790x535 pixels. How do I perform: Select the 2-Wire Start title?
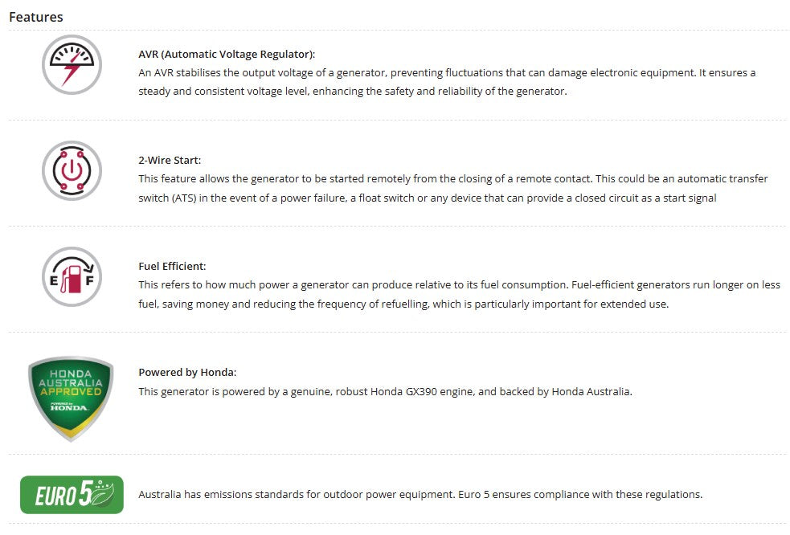(x=170, y=160)
